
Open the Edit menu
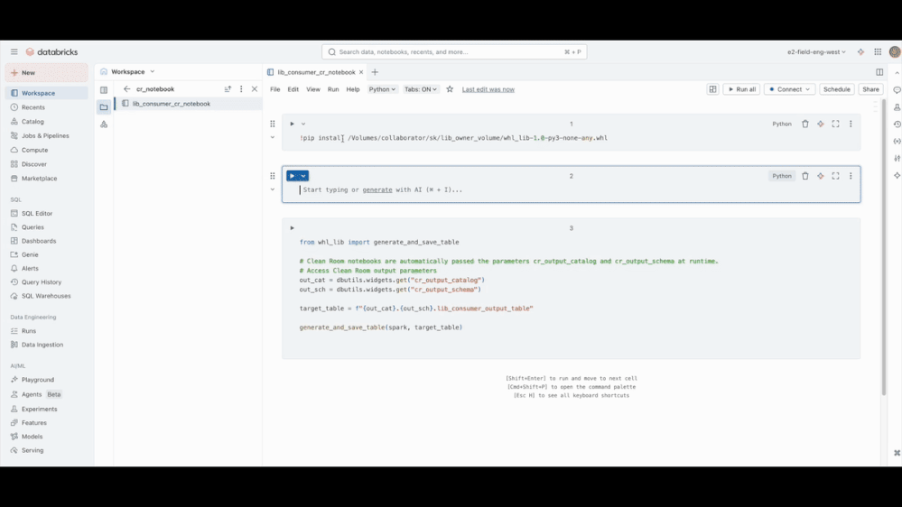(293, 89)
